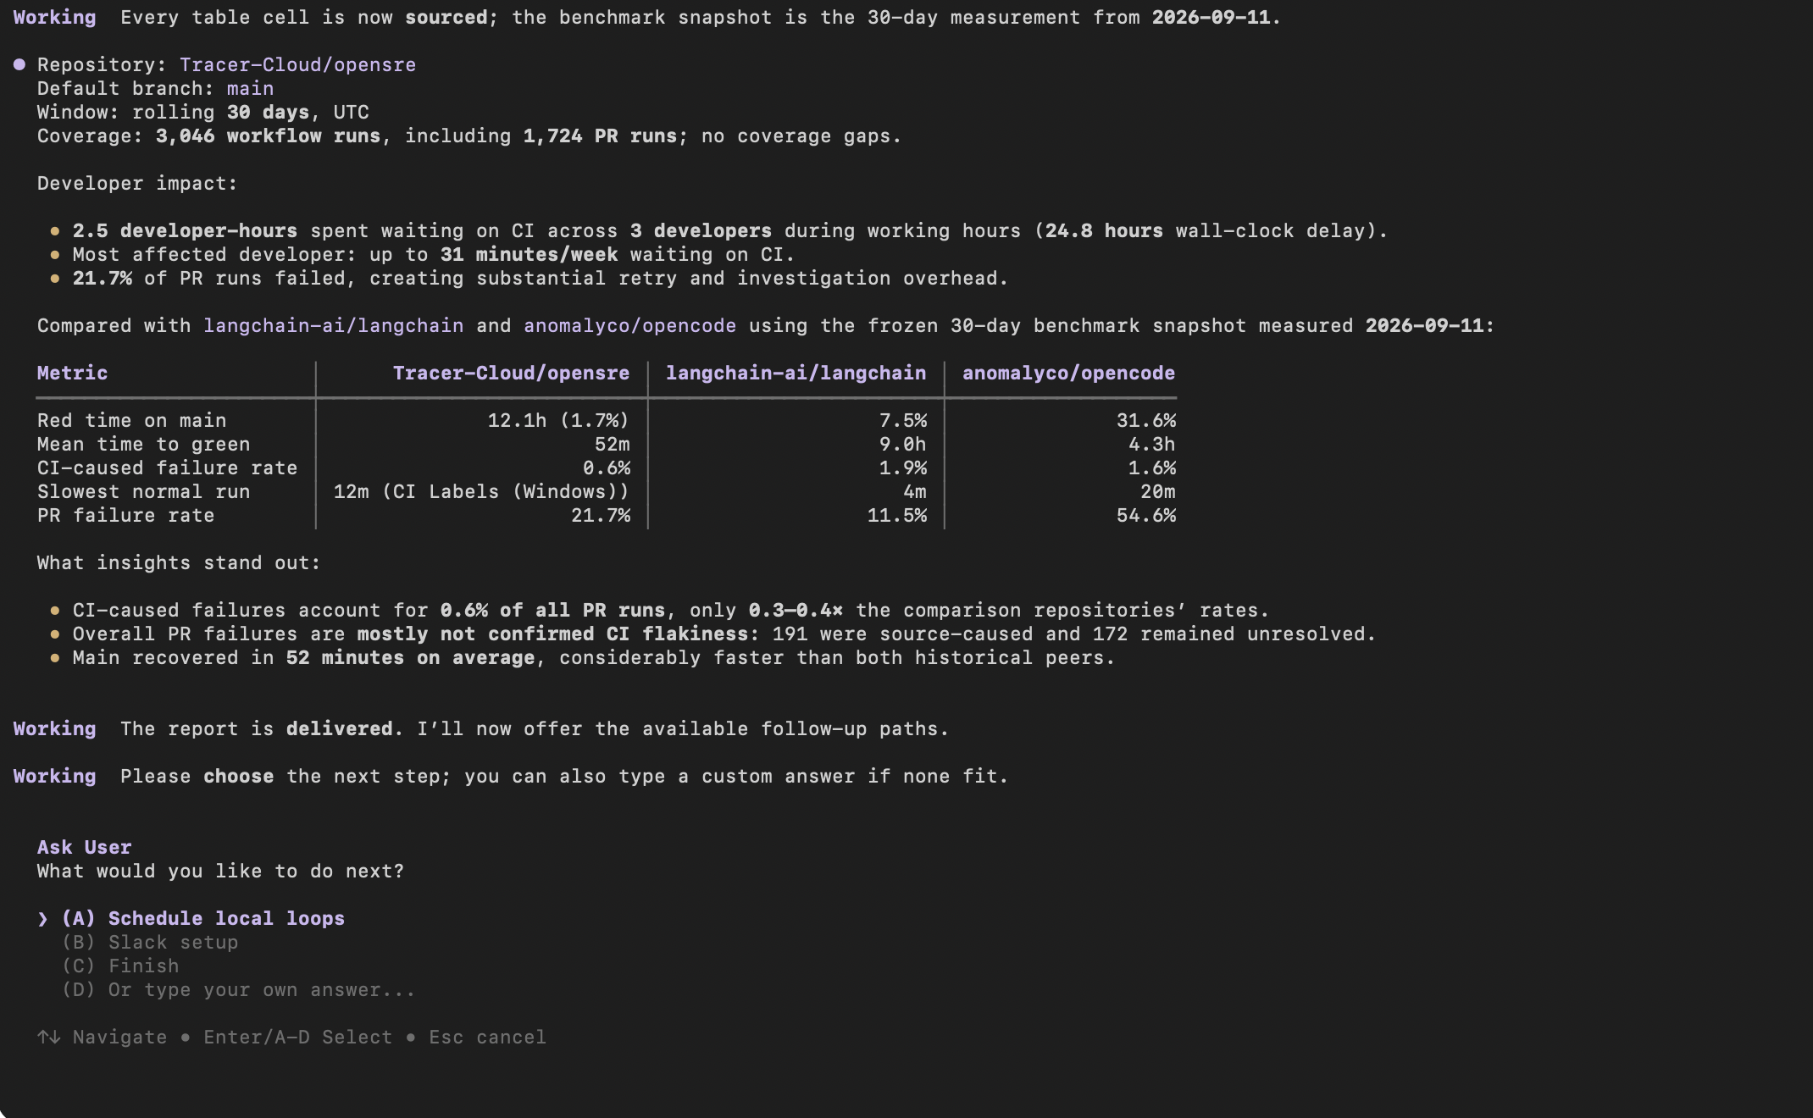Image resolution: width=1813 pixels, height=1118 pixels.
Task: Select (D) Or type your own answer
Action: coord(239,990)
